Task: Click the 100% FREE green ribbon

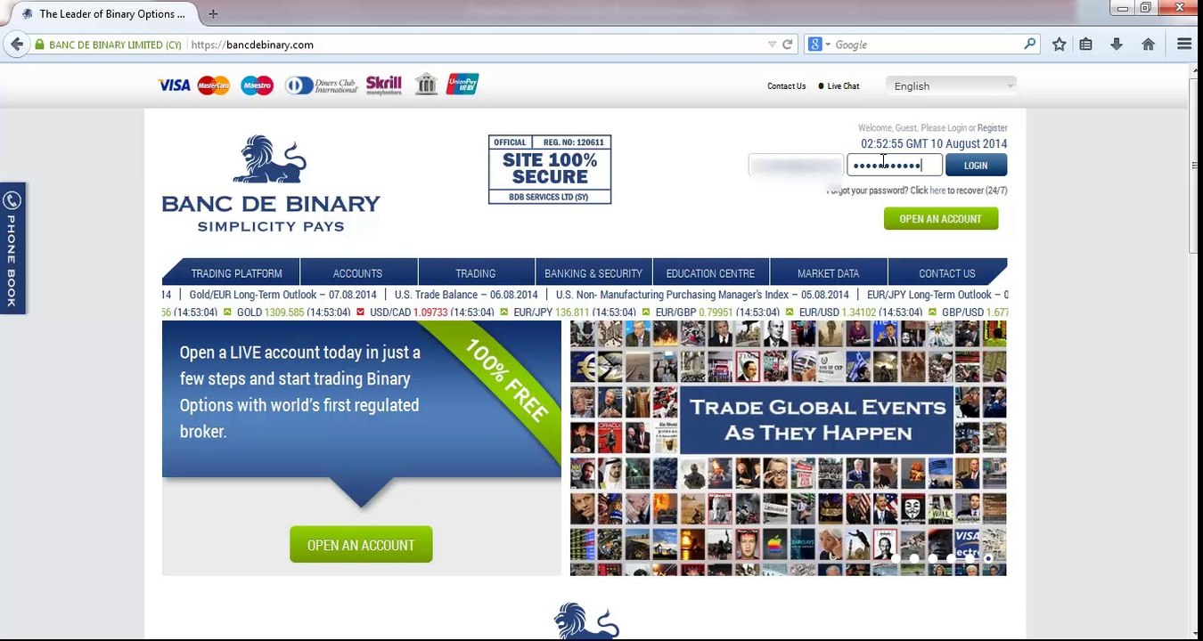Action: (x=506, y=380)
